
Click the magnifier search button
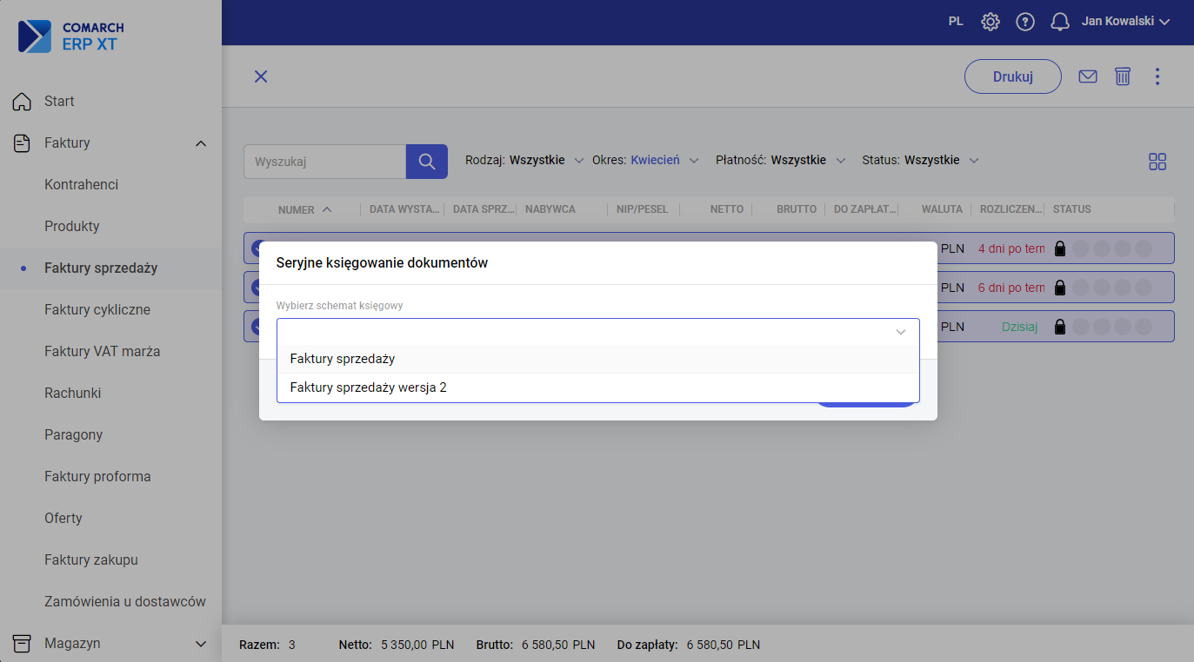[426, 162]
